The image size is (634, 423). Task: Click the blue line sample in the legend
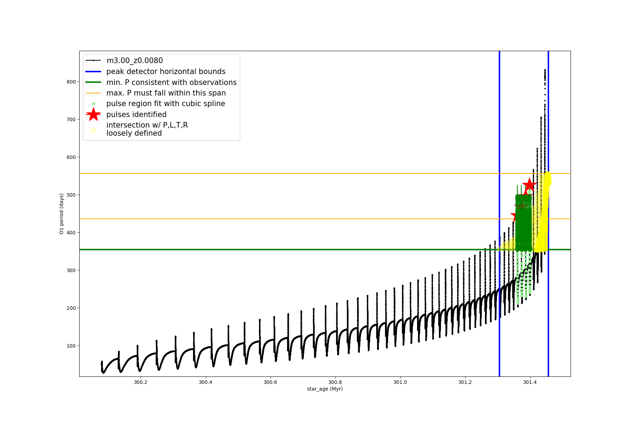tap(93, 72)
